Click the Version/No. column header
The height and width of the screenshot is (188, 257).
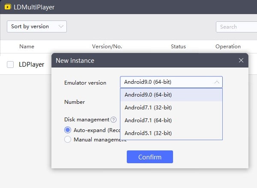(x=107, y=47)
